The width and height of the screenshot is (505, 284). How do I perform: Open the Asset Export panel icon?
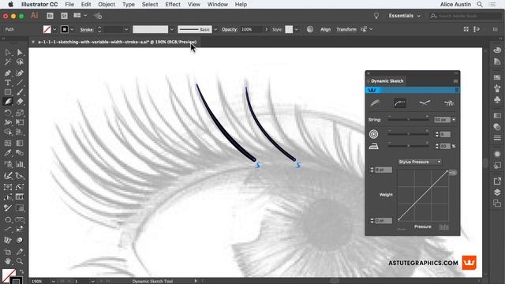pos(497,181)
